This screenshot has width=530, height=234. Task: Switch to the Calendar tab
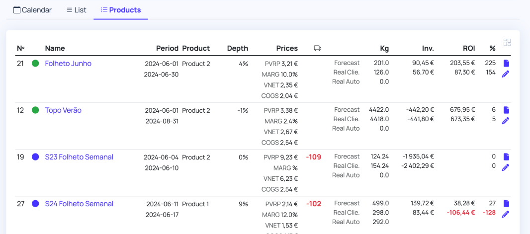pyautogui.click(x=32, y=10)
